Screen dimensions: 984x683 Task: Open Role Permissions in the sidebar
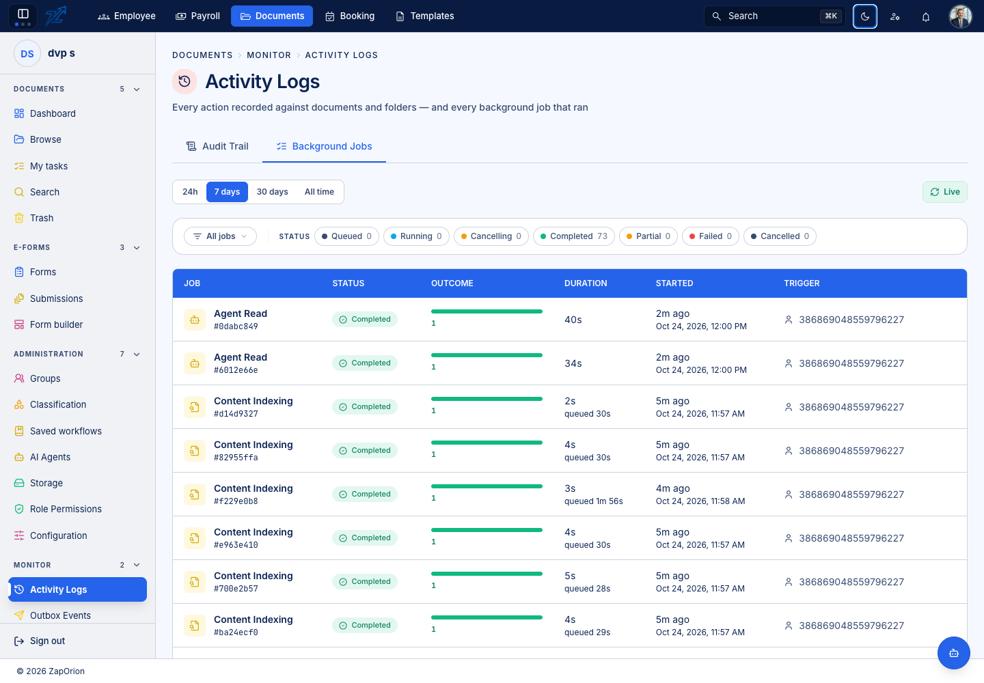[x=78, y=509]
